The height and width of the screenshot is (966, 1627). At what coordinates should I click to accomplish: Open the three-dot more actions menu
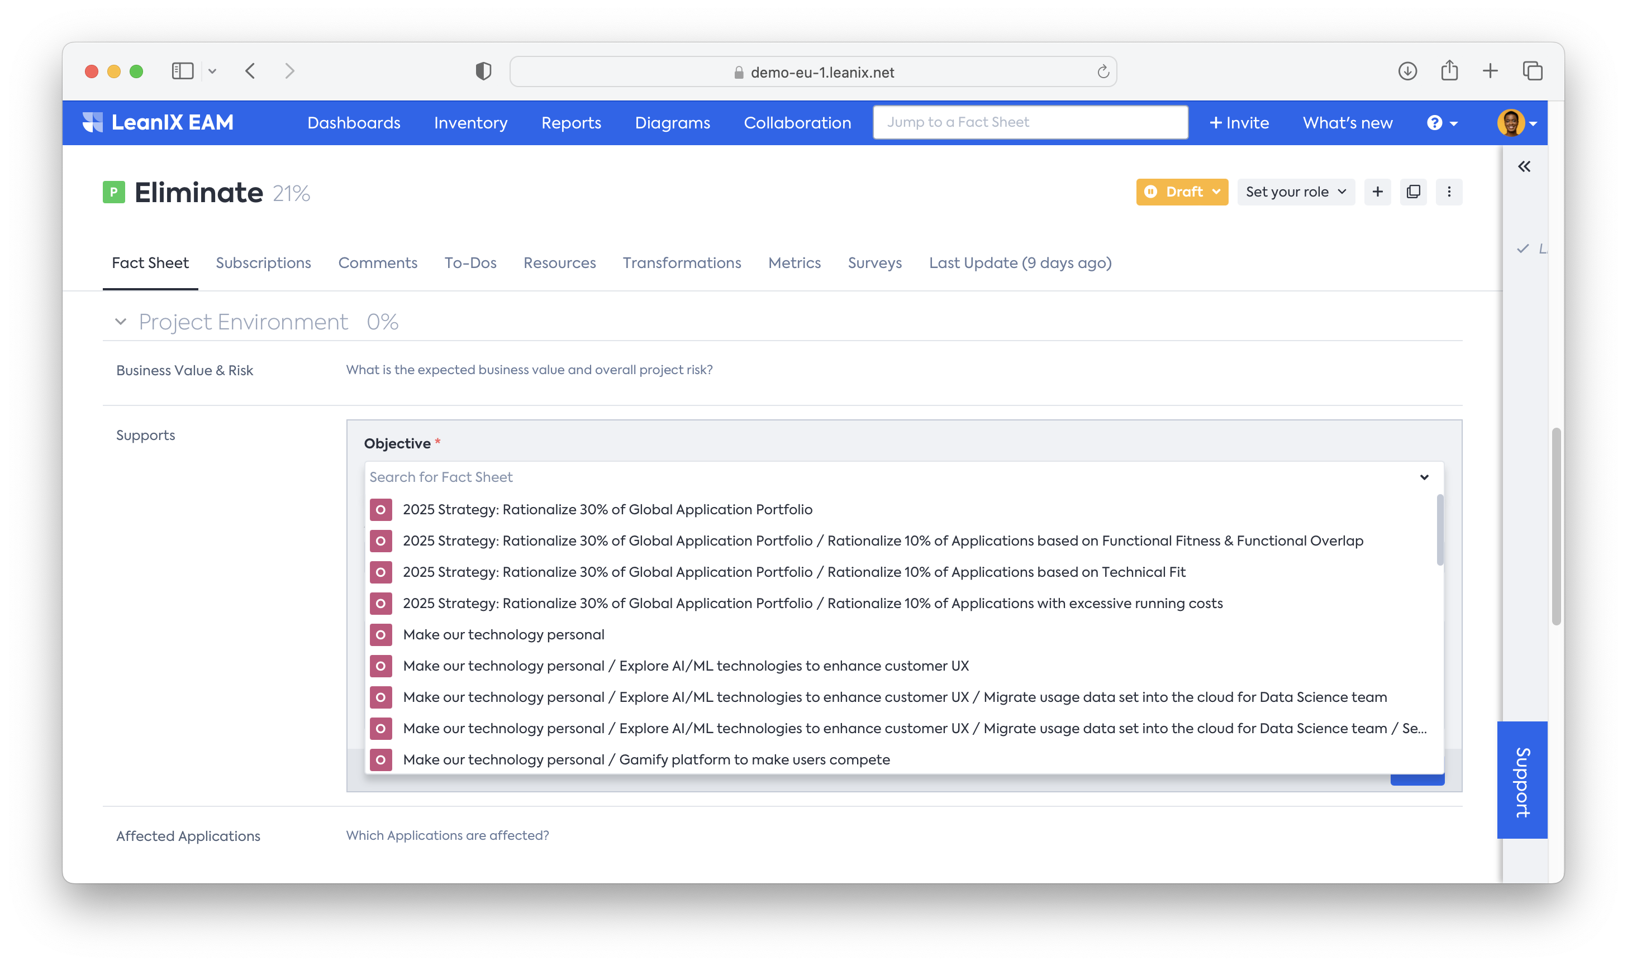tap(1449, 192)
